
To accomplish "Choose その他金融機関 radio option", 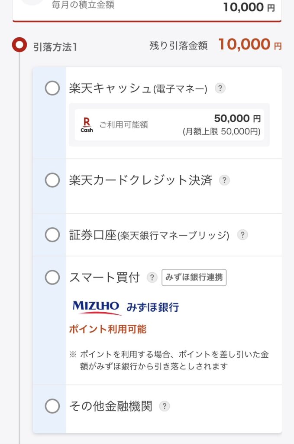I will [52, 406].
